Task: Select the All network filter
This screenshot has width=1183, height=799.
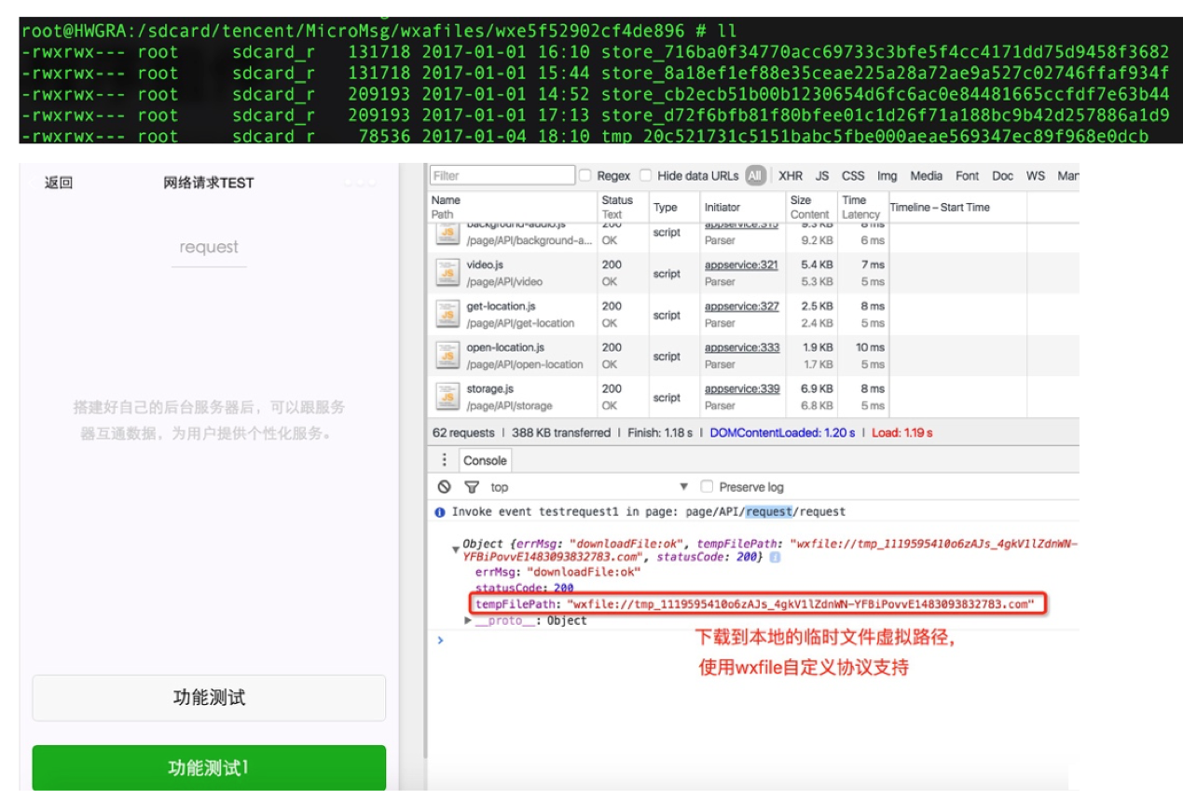Action: point(755,176)
